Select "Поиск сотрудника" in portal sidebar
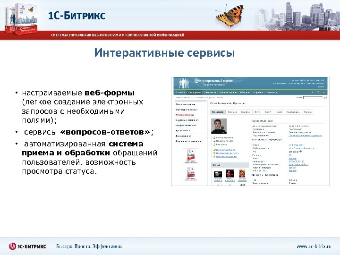This screenshot has width=340, height=255. point(185,104)
